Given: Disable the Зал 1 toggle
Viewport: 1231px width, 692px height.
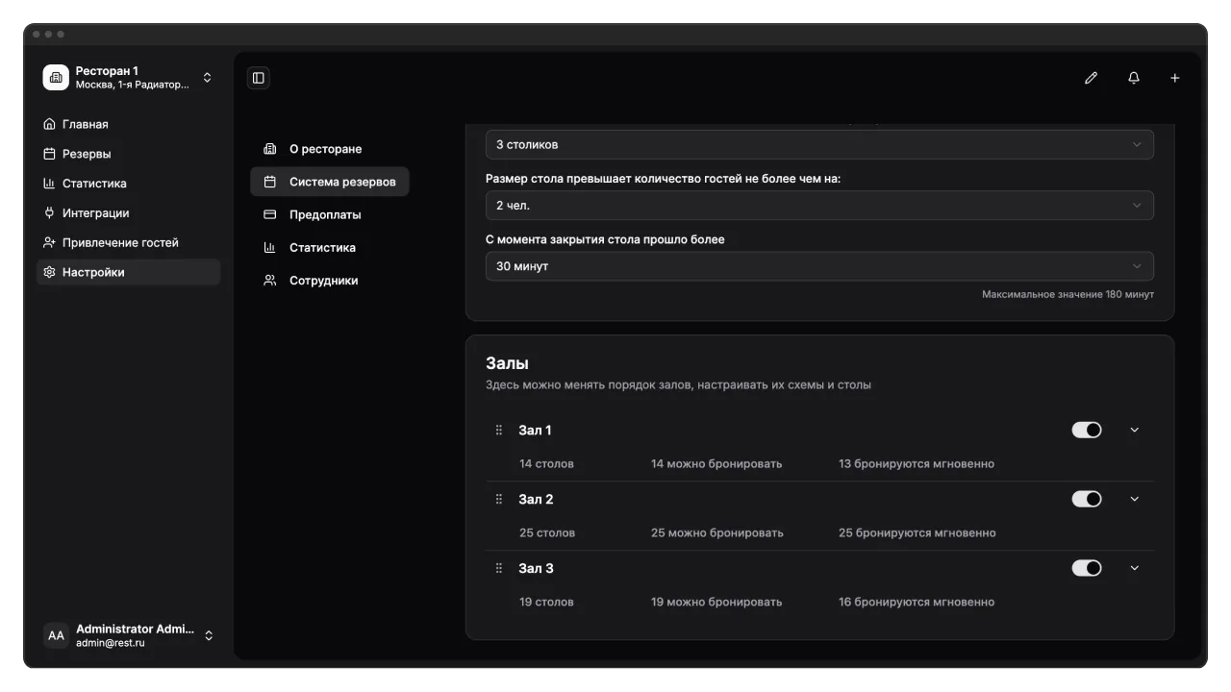Looking at the screenshot, I should pos(1087,430).
